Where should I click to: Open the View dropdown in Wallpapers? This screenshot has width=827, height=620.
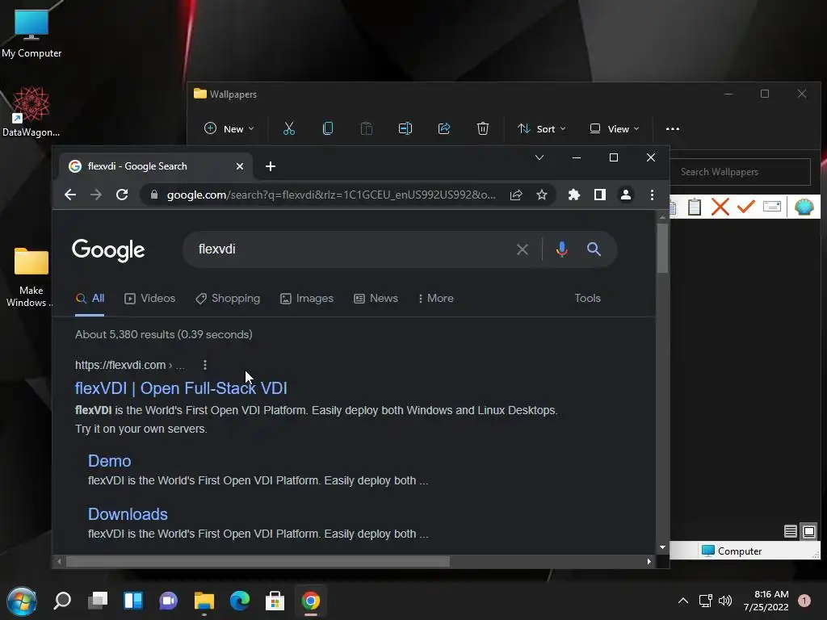tap(615, 128)
